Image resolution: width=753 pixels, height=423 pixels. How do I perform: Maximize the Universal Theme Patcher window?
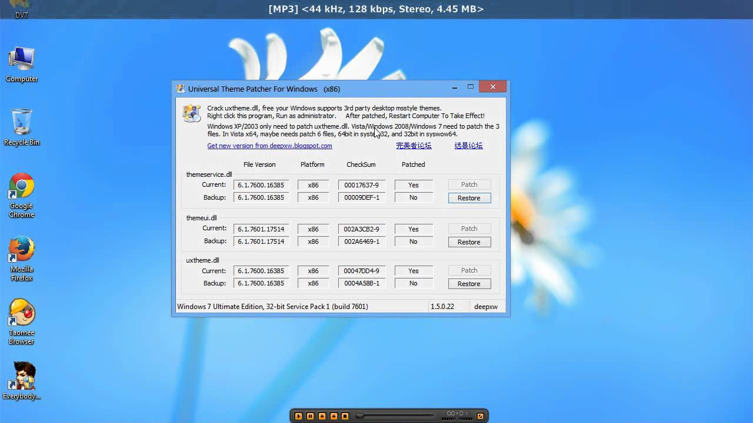tap(471, 87)
